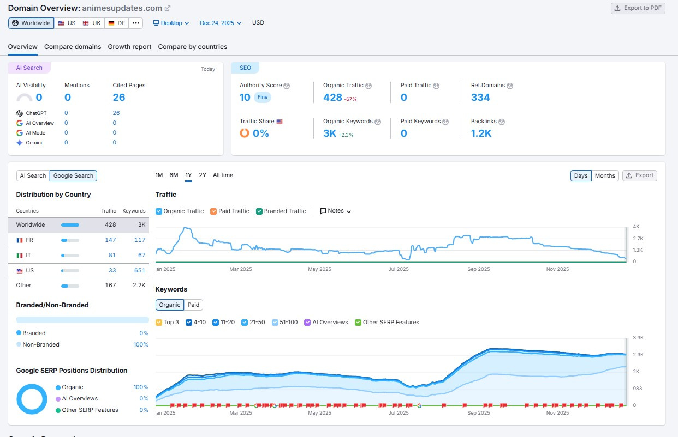Toggle the Branded Traffic checkbox
Viewport: 678px width, 437px height.
(259, 211)
